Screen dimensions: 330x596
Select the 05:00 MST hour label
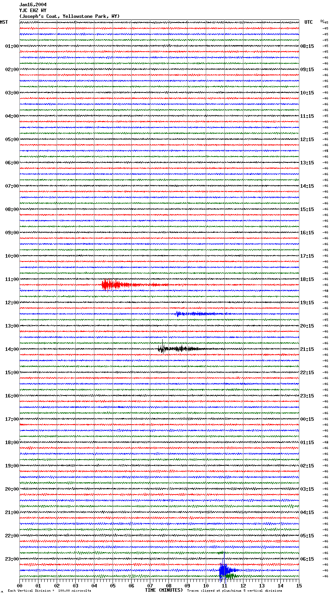click(x=12, y=139)
